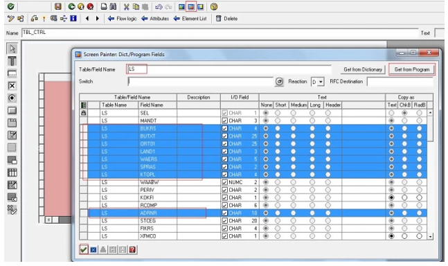Click row selector for PERIV field
Screen dimensions: 448x266
coord(83,190)
